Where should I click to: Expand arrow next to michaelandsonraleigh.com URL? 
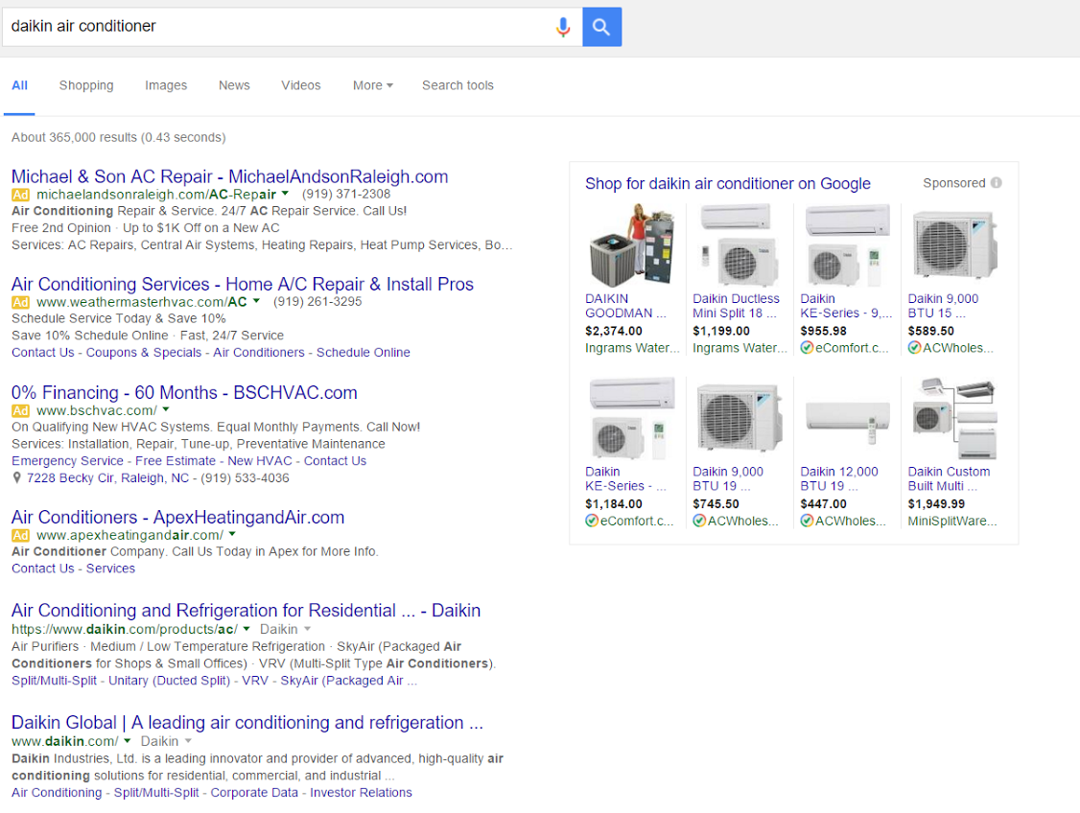[x=285, y=194]
